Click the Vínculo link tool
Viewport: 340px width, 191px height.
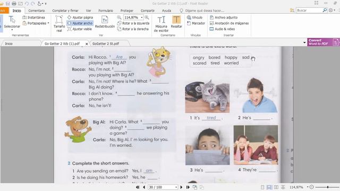coord(194,18)
